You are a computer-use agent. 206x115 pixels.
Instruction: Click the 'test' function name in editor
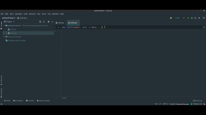69,27
